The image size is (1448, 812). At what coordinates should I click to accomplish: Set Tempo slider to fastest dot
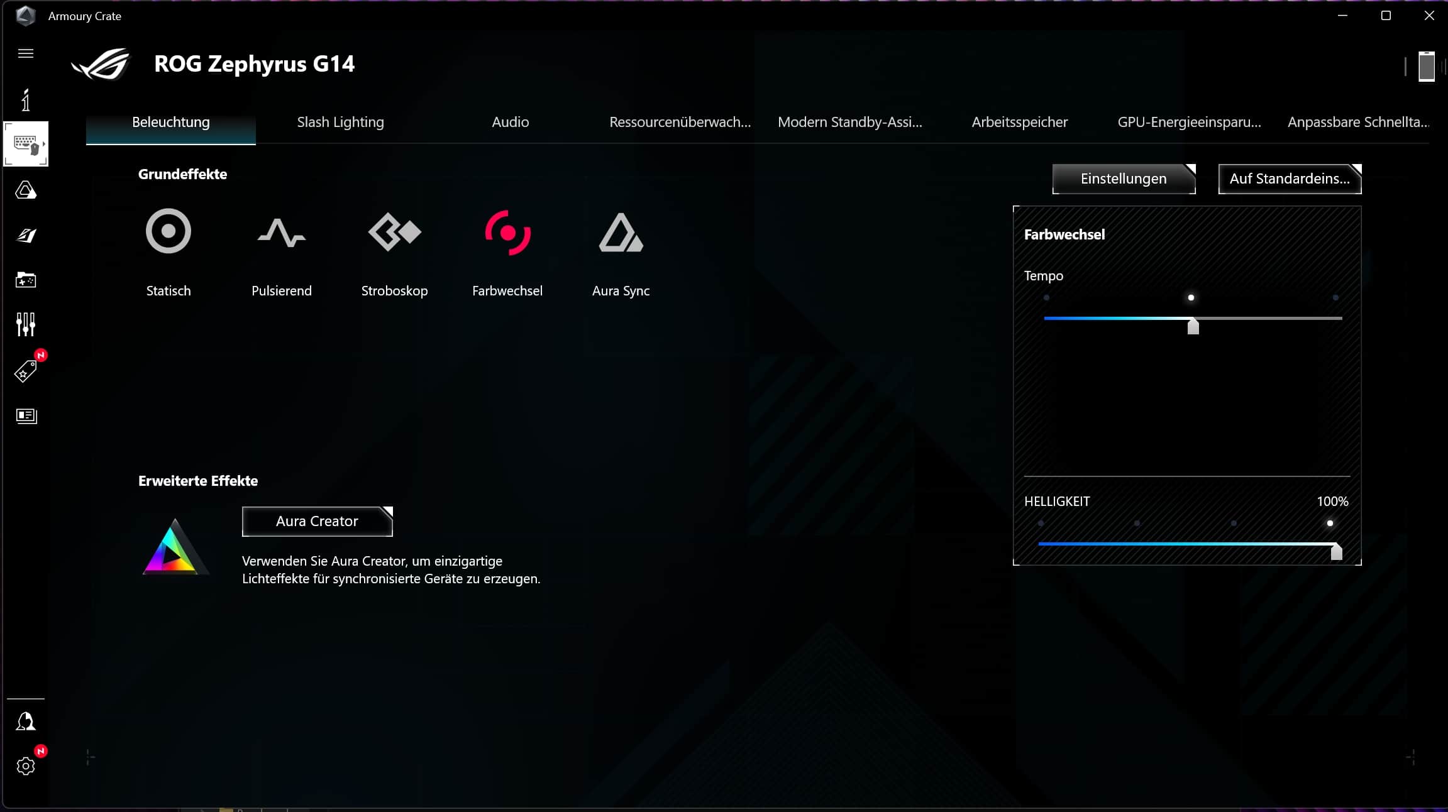[1335, 298]
